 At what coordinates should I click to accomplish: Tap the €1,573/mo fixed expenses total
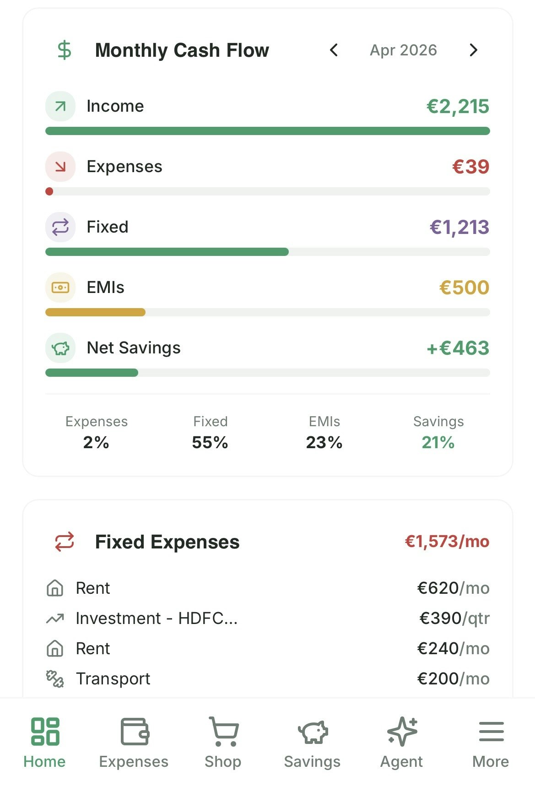pyautogui.click(x=447, y=542)
